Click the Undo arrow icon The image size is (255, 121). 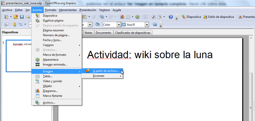click(x=102, y=17)
